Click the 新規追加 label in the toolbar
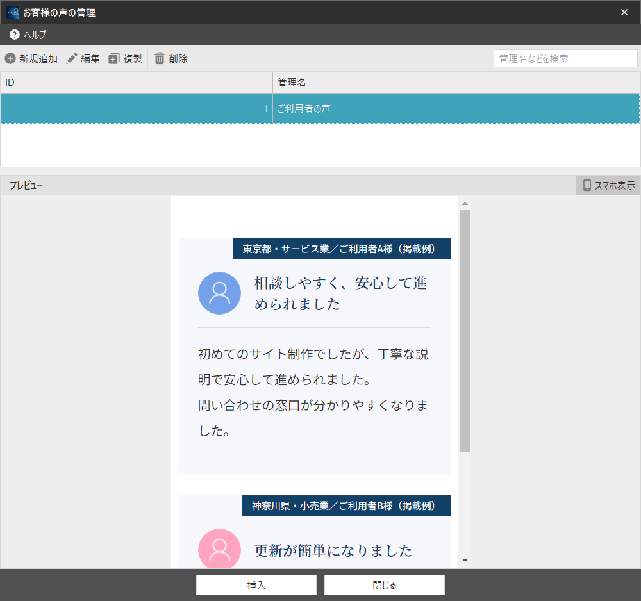Screen dimensions: 641x601 tap(38, 59)
